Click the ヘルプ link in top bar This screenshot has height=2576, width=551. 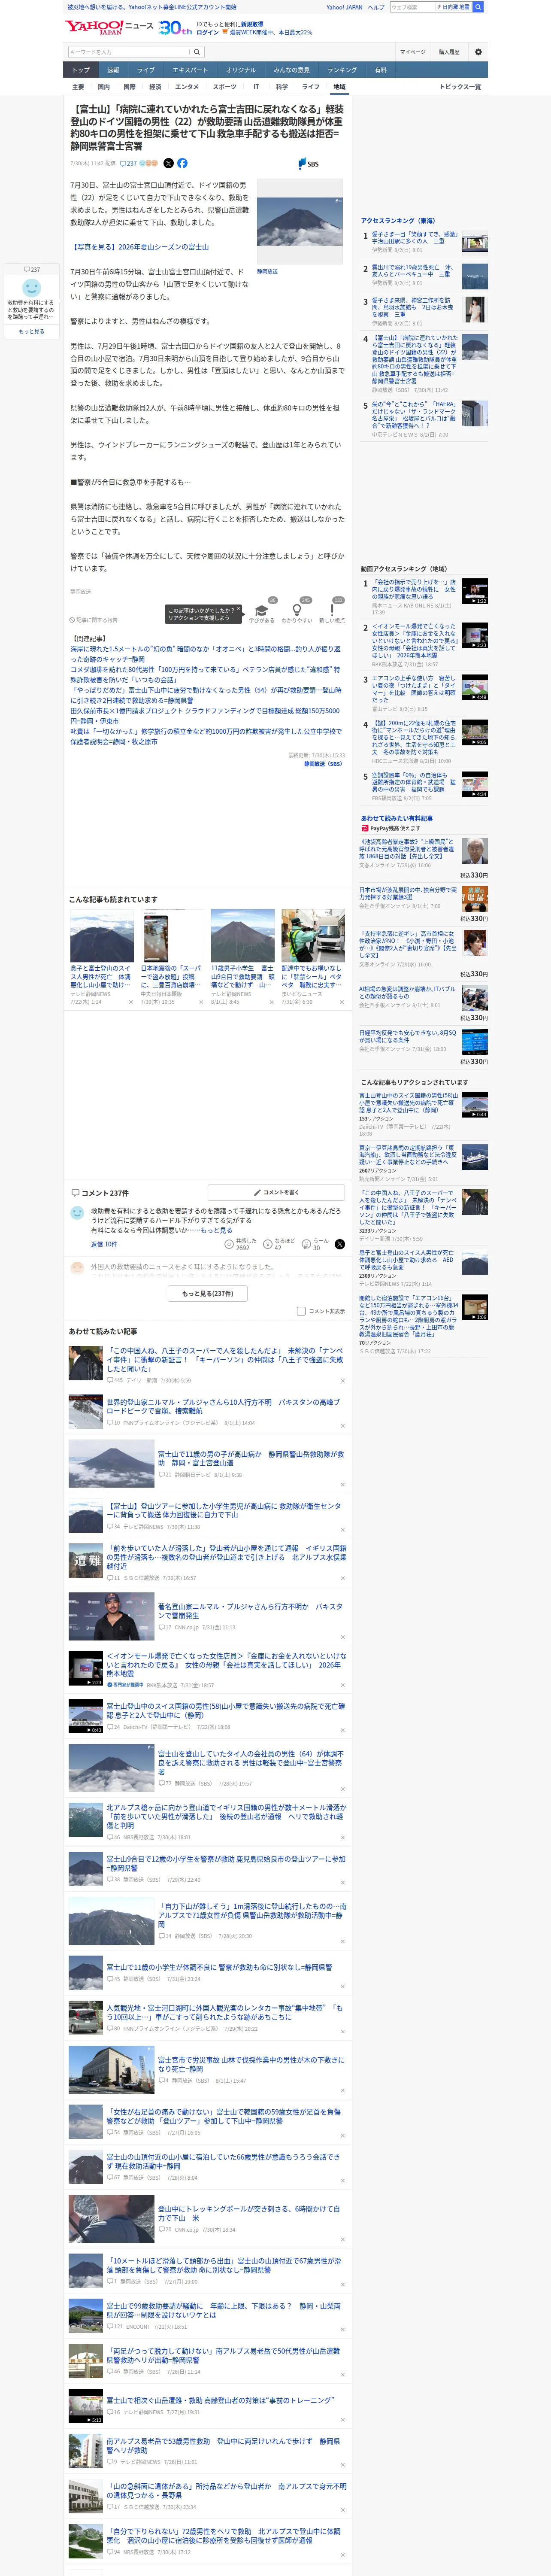pos(376,7)
